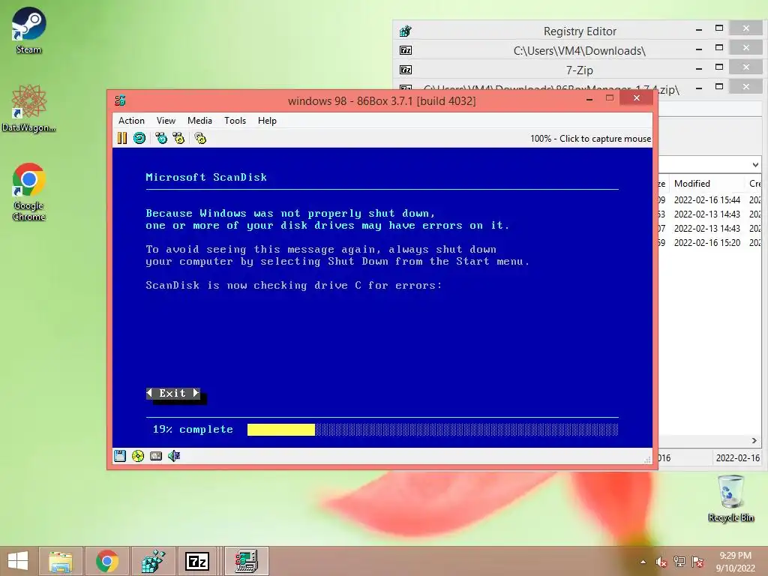The width and height of the screenshot is (768, 576).
Task: Send Ctrl+Alt+Esc via the toolbar icon
Action: (178, 138)
